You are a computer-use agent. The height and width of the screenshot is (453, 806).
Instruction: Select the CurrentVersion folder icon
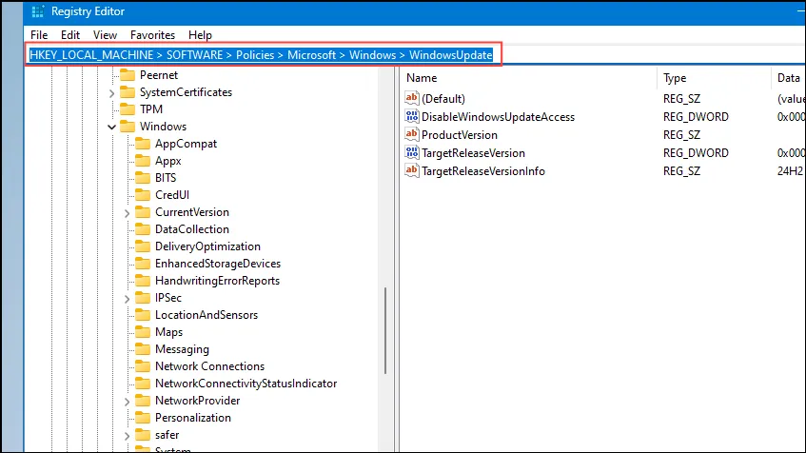143,212
